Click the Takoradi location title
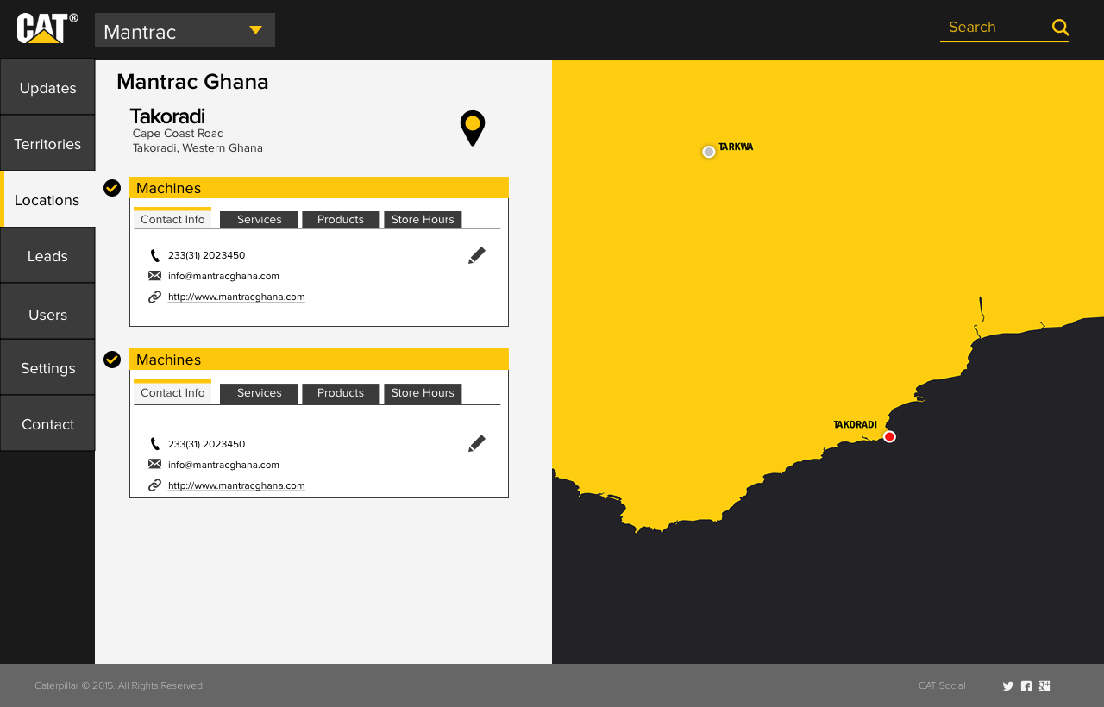 pyautogui.click(x=167, y=116)
